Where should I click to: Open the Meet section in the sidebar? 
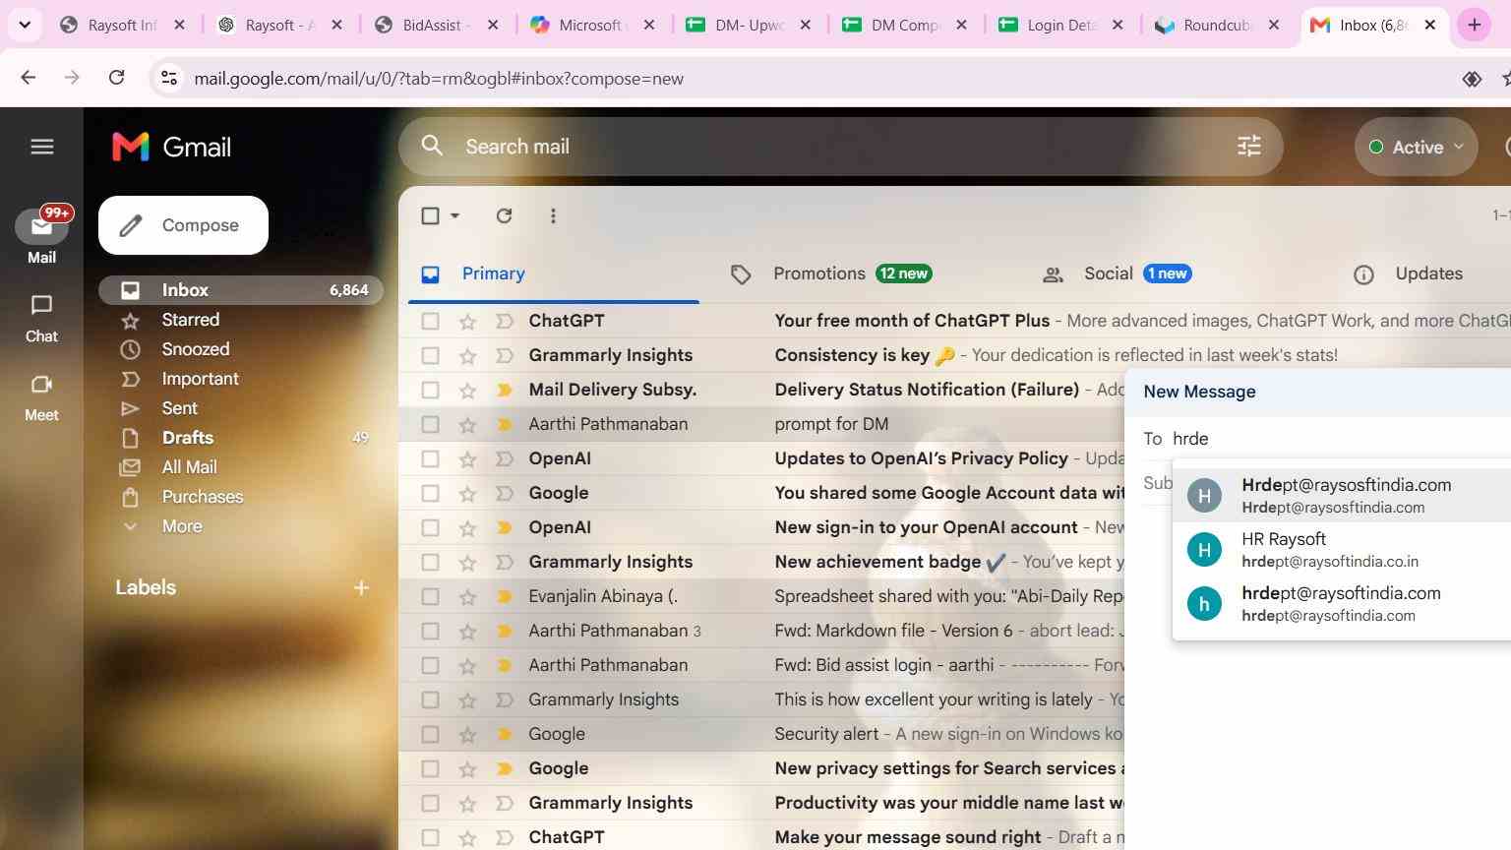pos(41,397)
